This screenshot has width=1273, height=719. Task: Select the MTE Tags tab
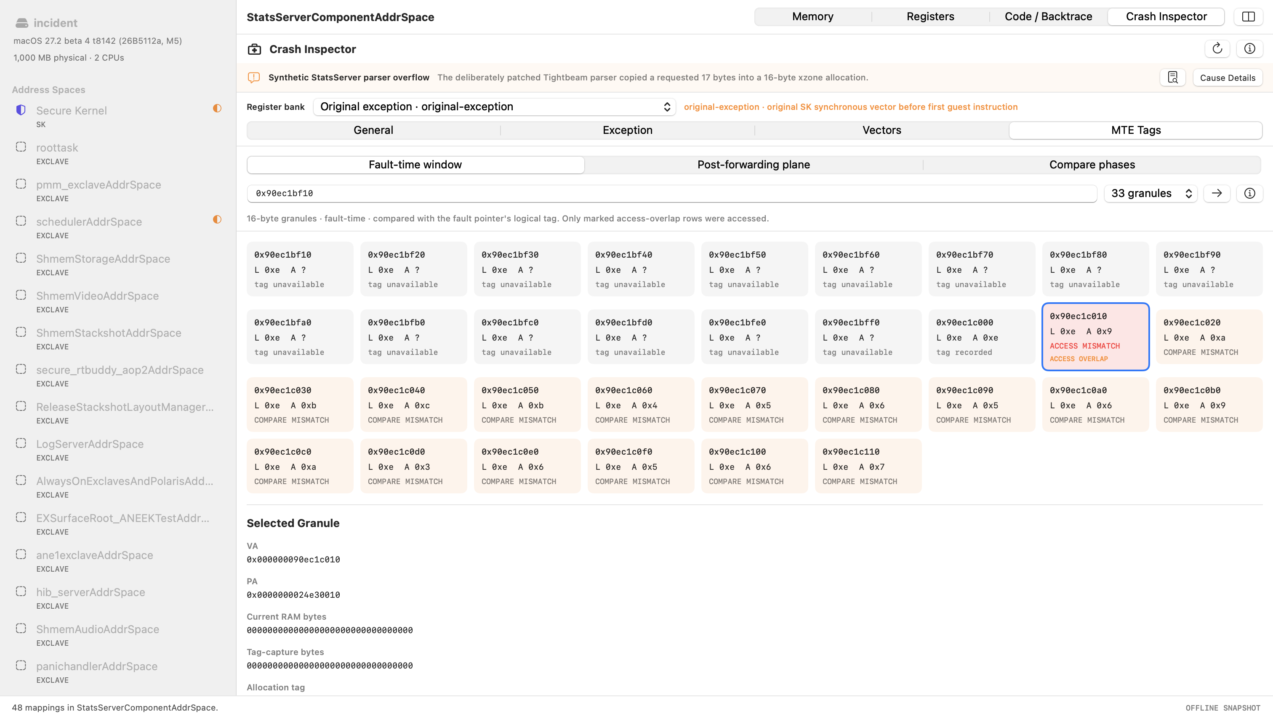(1136, 130)
